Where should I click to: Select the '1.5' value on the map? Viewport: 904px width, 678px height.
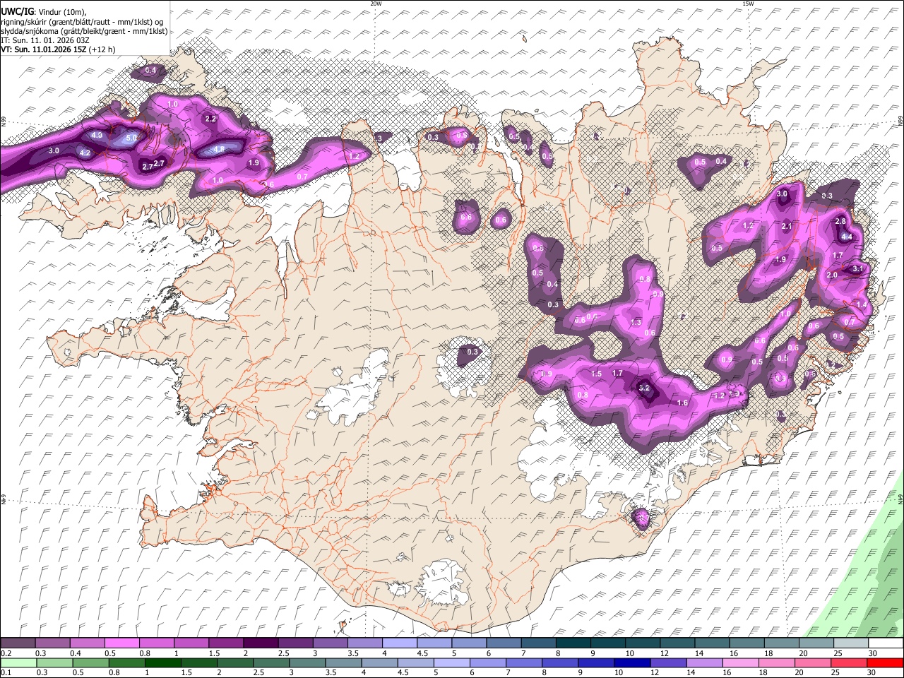pos(596,374)
